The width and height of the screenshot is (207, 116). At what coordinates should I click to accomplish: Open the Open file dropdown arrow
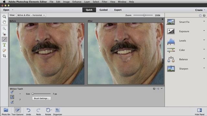click(13, 10)
